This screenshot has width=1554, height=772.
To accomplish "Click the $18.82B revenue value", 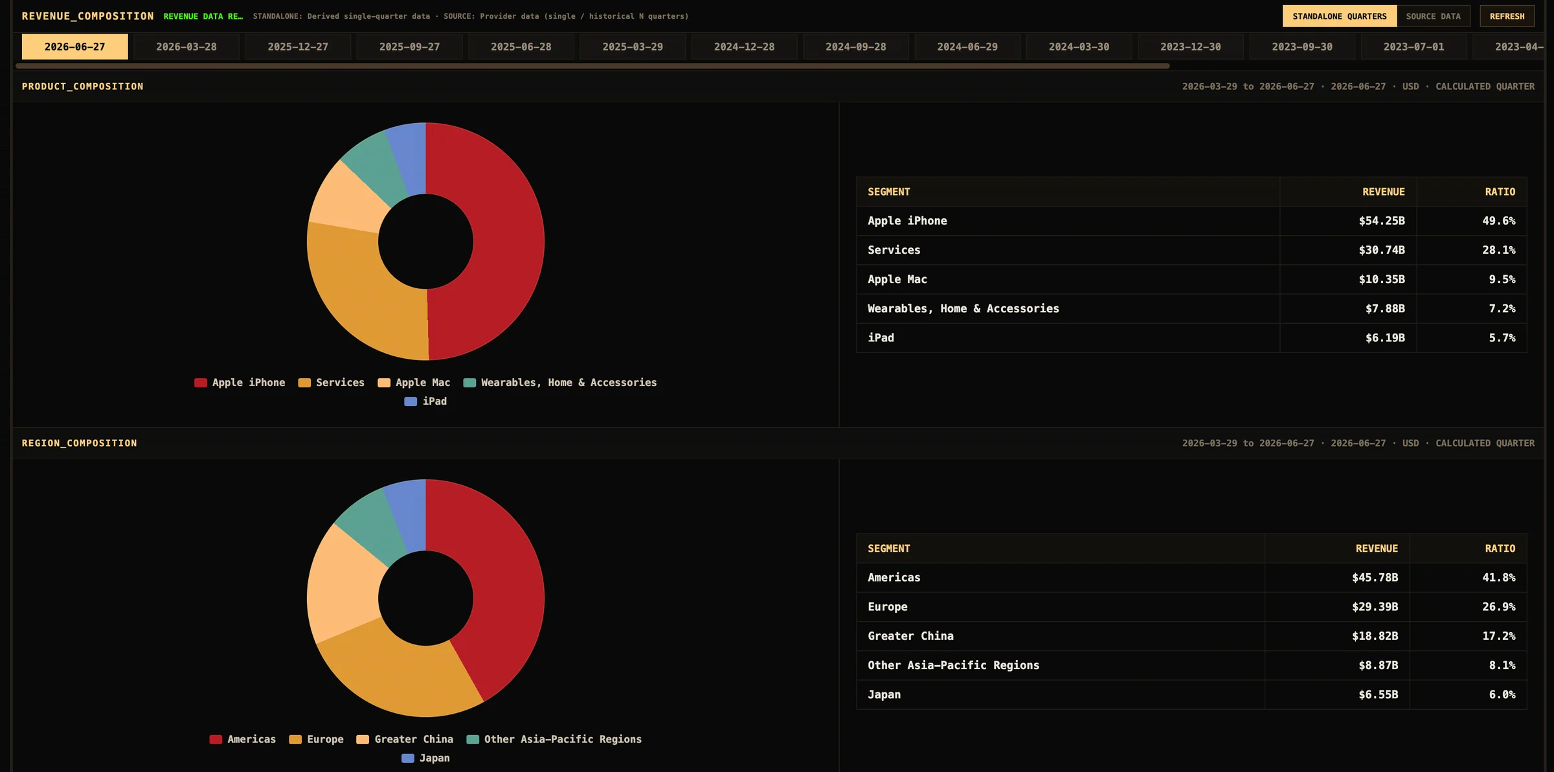I will 1375,636.
